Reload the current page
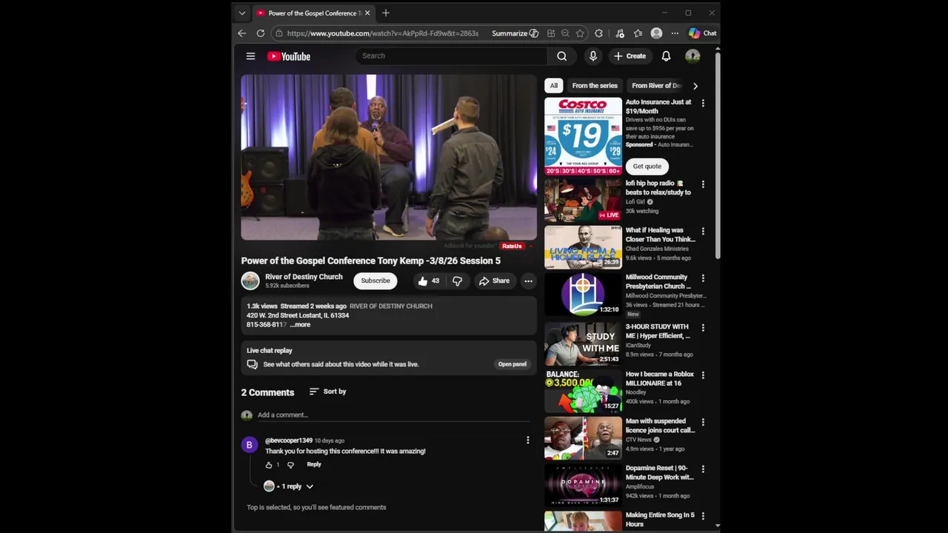 point(261,33)
